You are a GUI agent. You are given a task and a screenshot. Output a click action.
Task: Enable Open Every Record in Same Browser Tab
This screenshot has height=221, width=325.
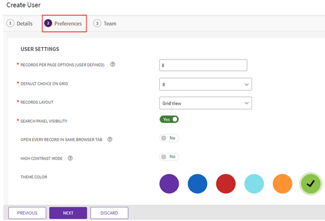tap(169, 138)
